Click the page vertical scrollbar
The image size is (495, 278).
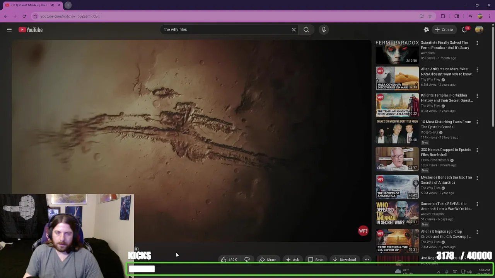(493, 77)
